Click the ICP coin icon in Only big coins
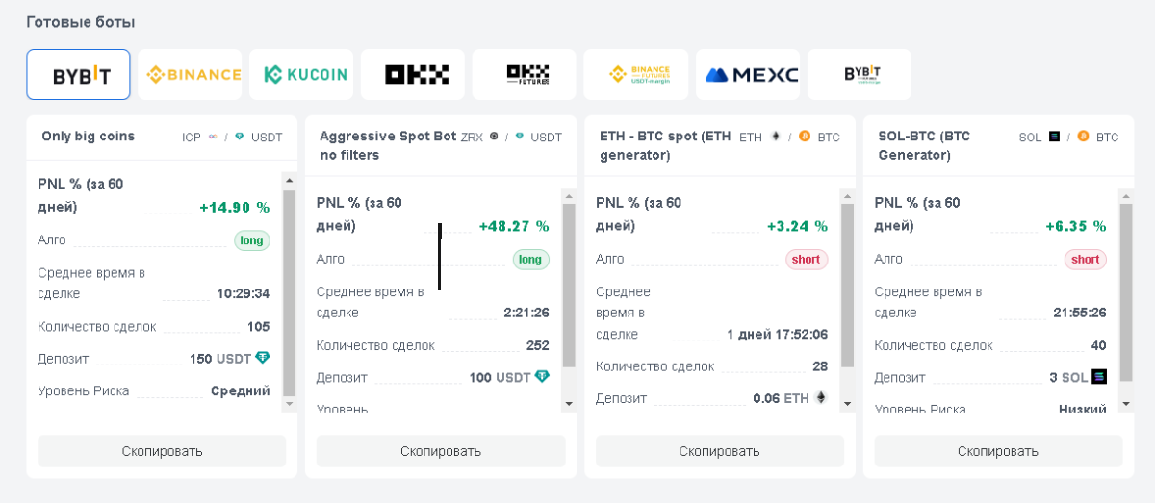 coord(213,138)
